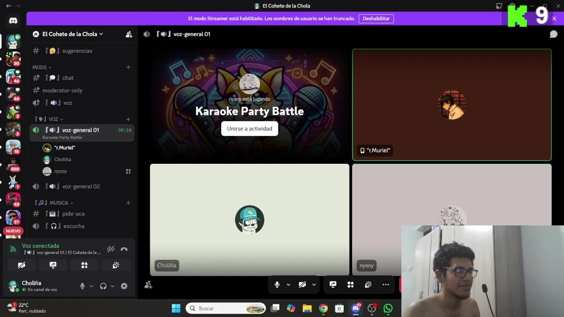Open server icon with 43 badge

[x=13, y=199]
